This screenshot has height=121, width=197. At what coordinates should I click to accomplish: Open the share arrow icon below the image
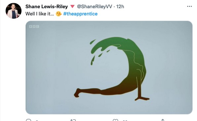click(163, 120)
